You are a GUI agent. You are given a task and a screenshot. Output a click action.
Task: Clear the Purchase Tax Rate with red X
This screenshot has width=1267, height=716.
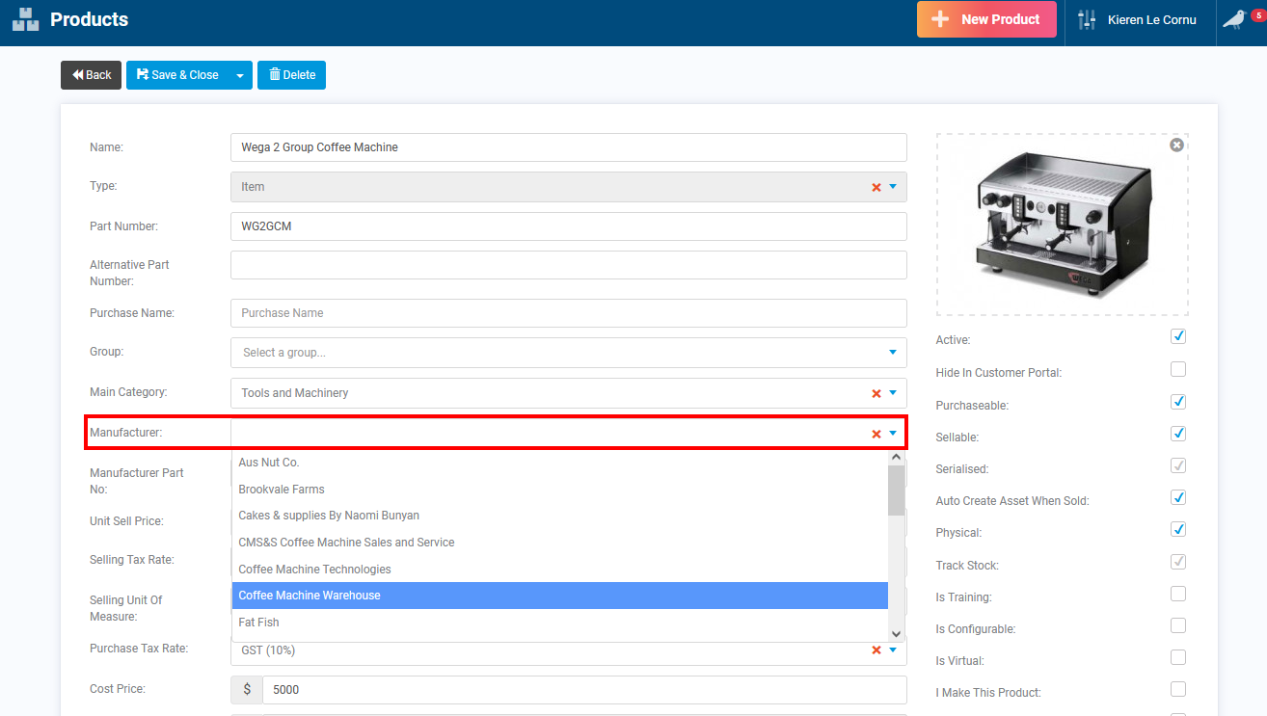[x=876, y=650]
